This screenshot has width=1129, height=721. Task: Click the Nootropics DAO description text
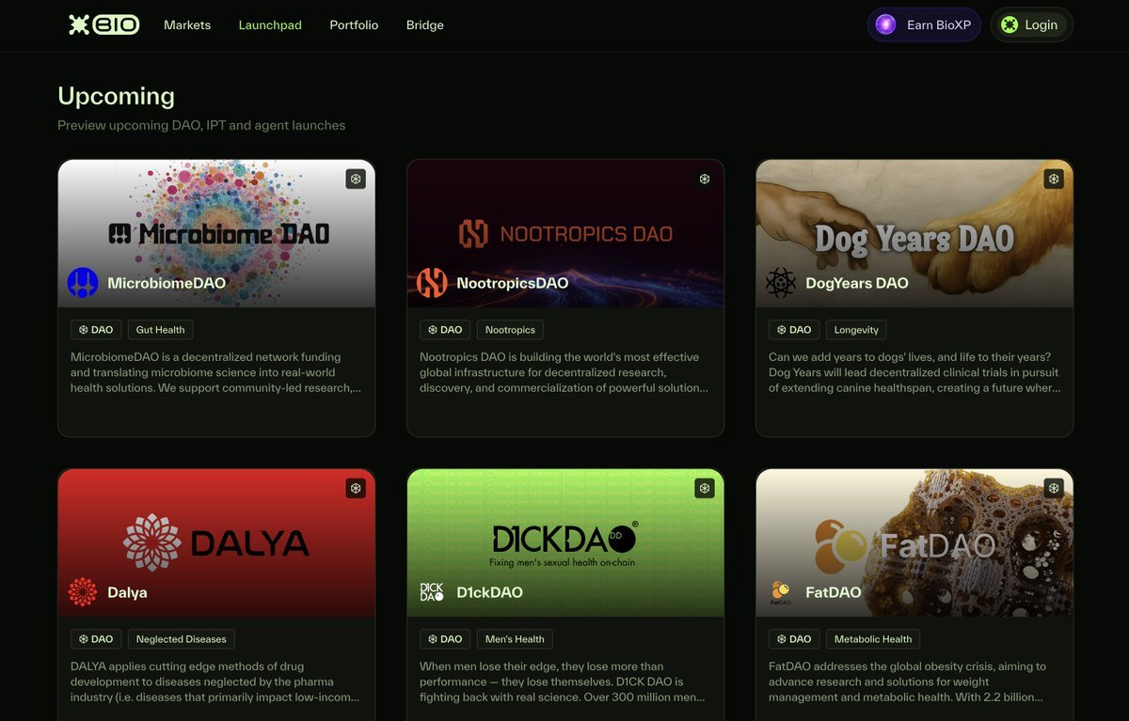click(564, 372)
